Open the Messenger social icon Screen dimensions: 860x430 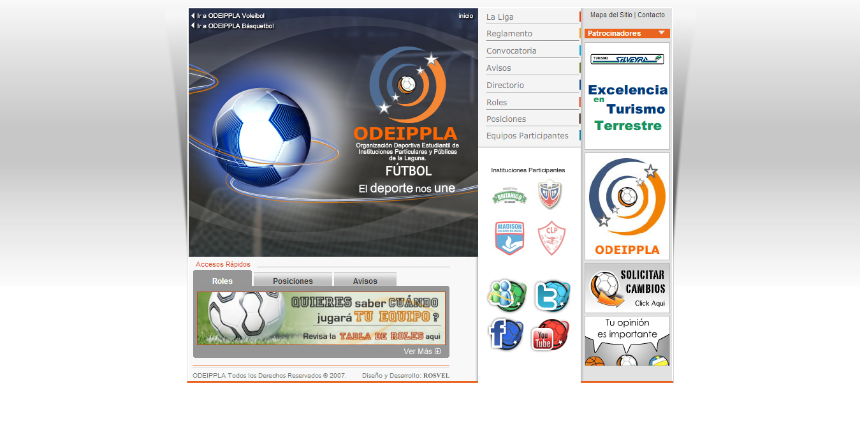[x=507, y=295]
